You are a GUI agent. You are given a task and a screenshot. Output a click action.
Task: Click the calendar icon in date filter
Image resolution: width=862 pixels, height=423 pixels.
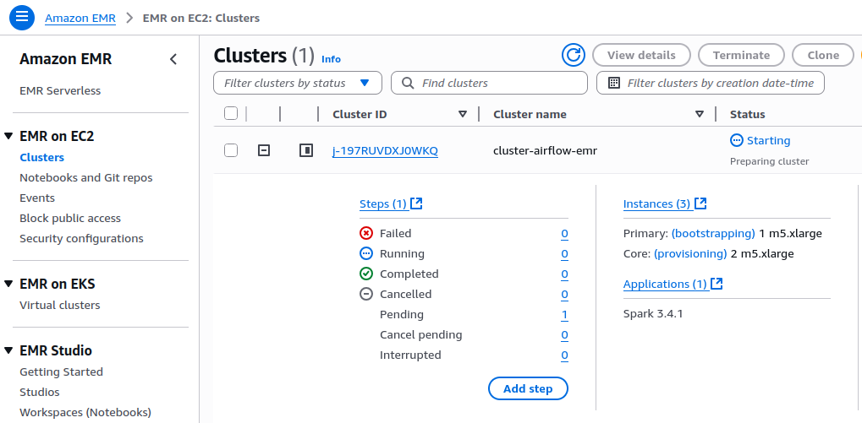point(614,83)
